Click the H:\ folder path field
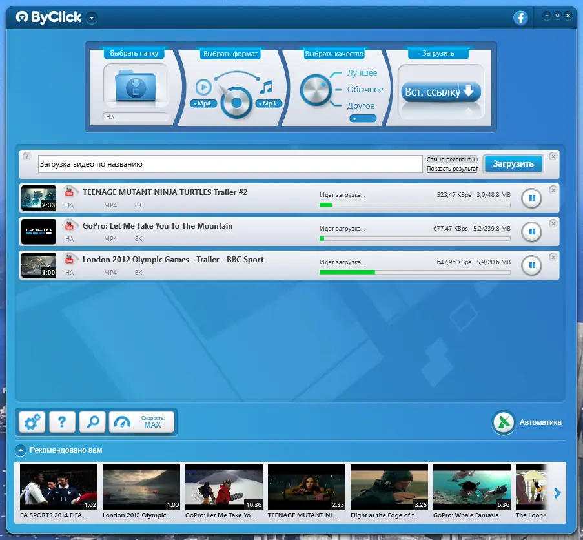 point(136,117)
